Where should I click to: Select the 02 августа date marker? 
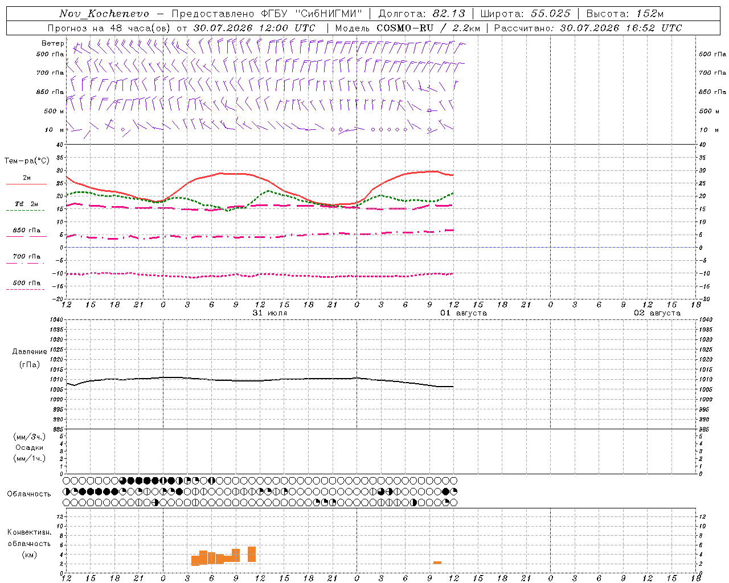pyautogui.click(x=657, y=313)
